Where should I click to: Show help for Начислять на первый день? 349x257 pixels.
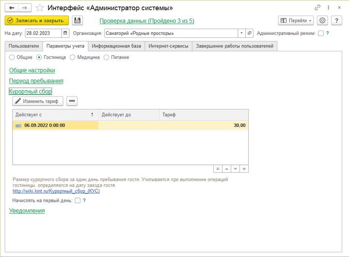pos(84,200)
